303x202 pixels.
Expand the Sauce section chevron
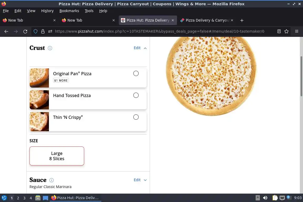point(145,180)
